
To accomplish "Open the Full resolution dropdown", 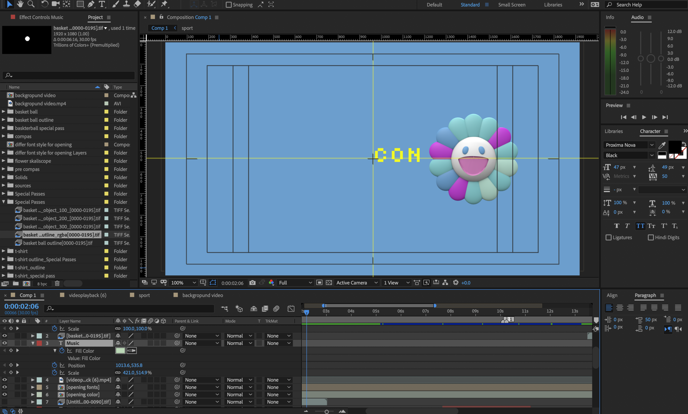I will coord(295,283).
